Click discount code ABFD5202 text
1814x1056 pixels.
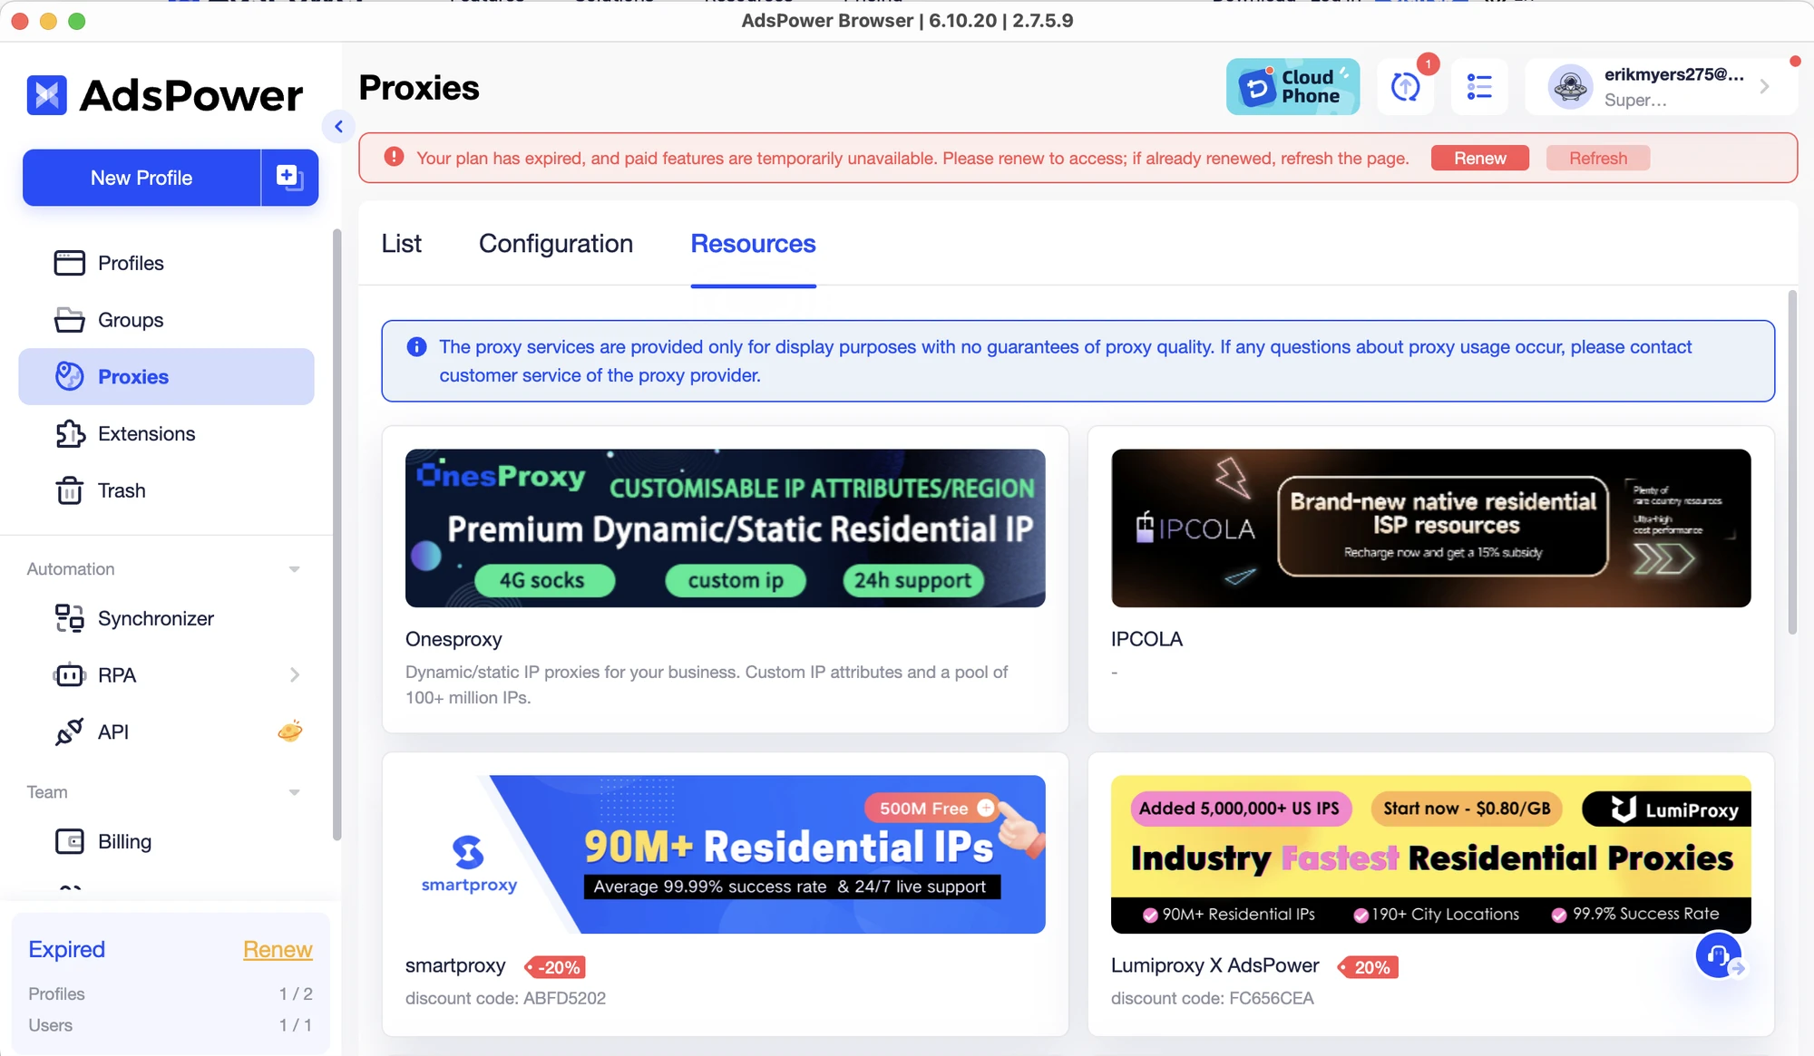[x=505, y=998]
